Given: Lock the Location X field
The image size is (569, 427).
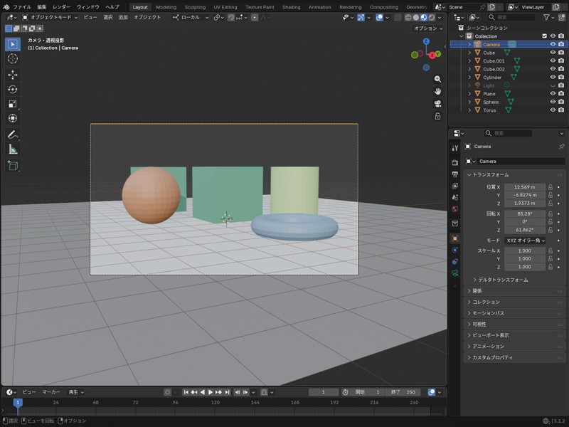Looking at the screenshot, I should 551,187.
